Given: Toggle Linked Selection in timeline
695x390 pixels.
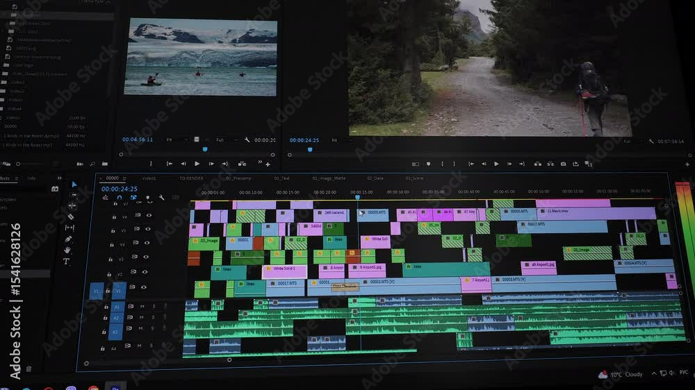Looking at the screenshot, I should pos(133,198).
